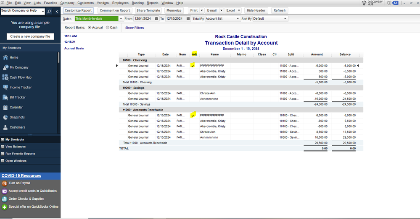
Task: Click Comment on Report button
Action: pyautogui.click(x=115, y=10)
